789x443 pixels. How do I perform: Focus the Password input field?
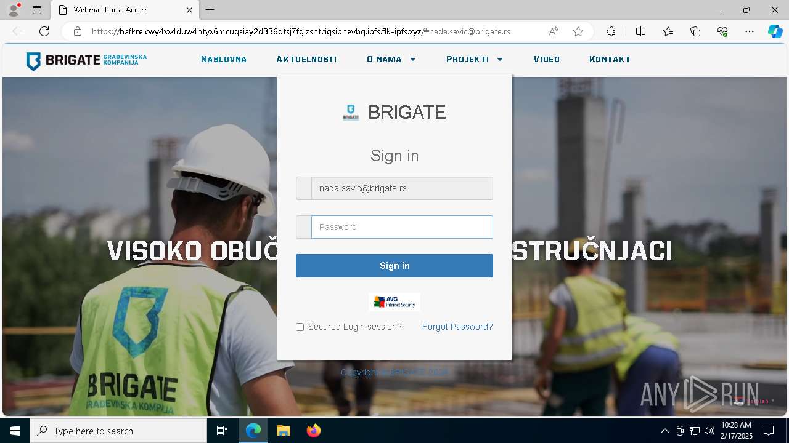pyautogui.click(x=402, y=227)
